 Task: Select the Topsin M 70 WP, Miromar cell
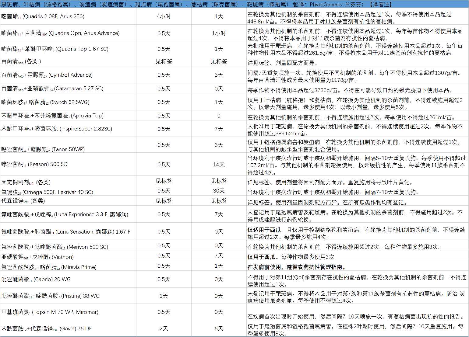(x=68, y=312)
